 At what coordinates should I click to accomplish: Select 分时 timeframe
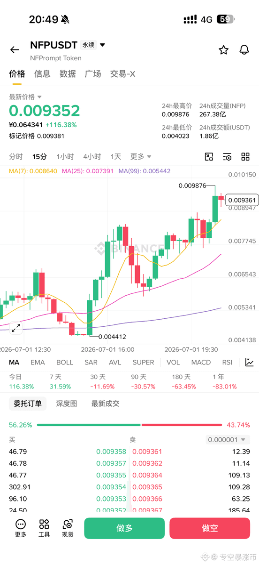(x=16, y=157)
